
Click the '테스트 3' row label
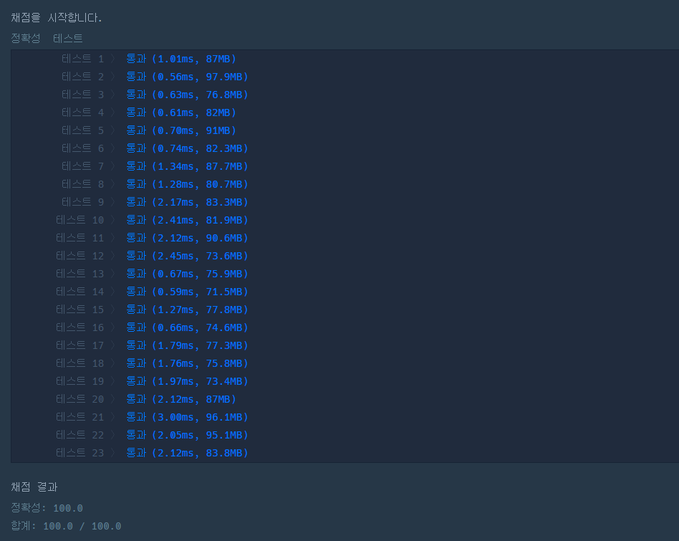(82, 95)
